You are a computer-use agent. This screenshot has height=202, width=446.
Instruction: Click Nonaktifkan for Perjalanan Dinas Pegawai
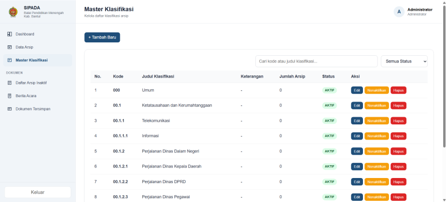(x=377, y=197)
